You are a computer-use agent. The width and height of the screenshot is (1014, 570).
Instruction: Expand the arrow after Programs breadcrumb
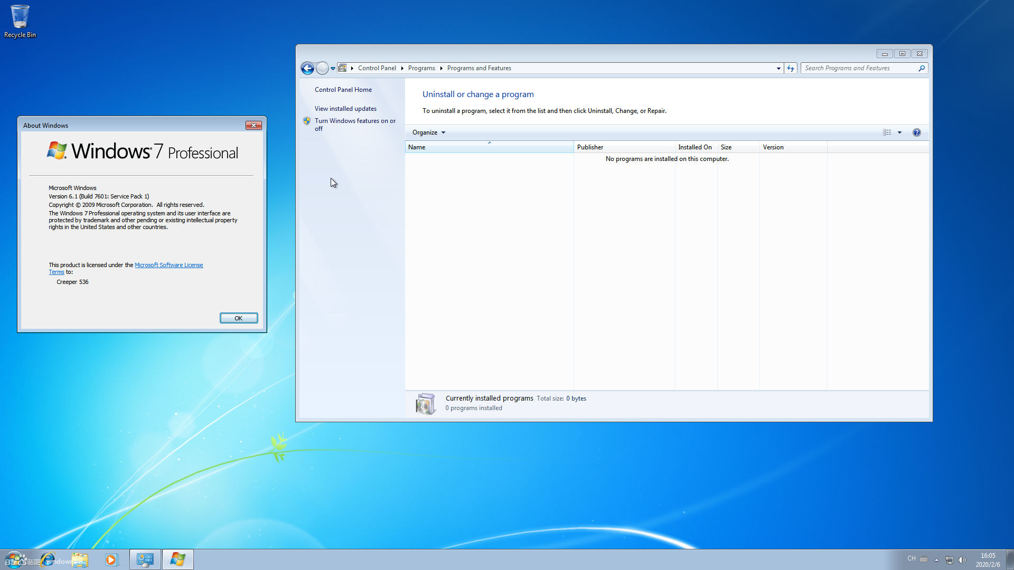click(441, 68)
